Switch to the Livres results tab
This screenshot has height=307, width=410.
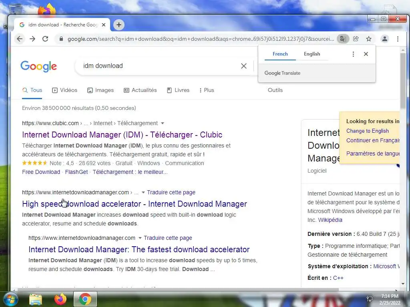pos(178,90)
